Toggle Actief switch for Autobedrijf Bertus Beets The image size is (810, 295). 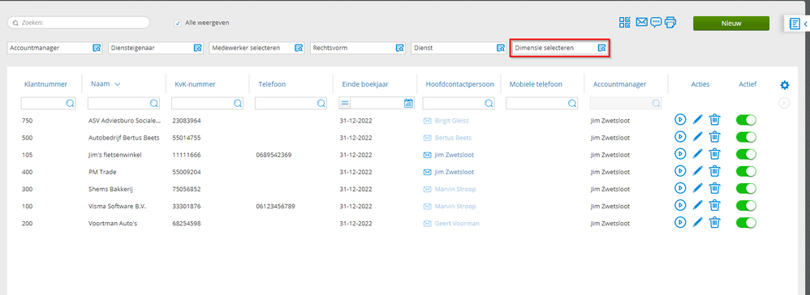[x=746, y=137]
